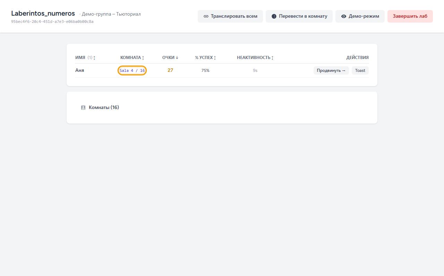Send a Toast to Аня
The width and height of the screenshot is (444, 276).
pos(360,70)
